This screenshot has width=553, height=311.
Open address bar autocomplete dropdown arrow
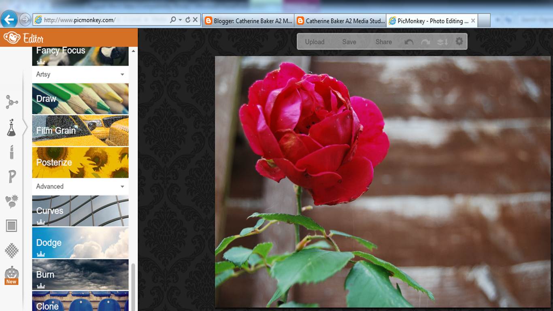click(x=180, y=19)
